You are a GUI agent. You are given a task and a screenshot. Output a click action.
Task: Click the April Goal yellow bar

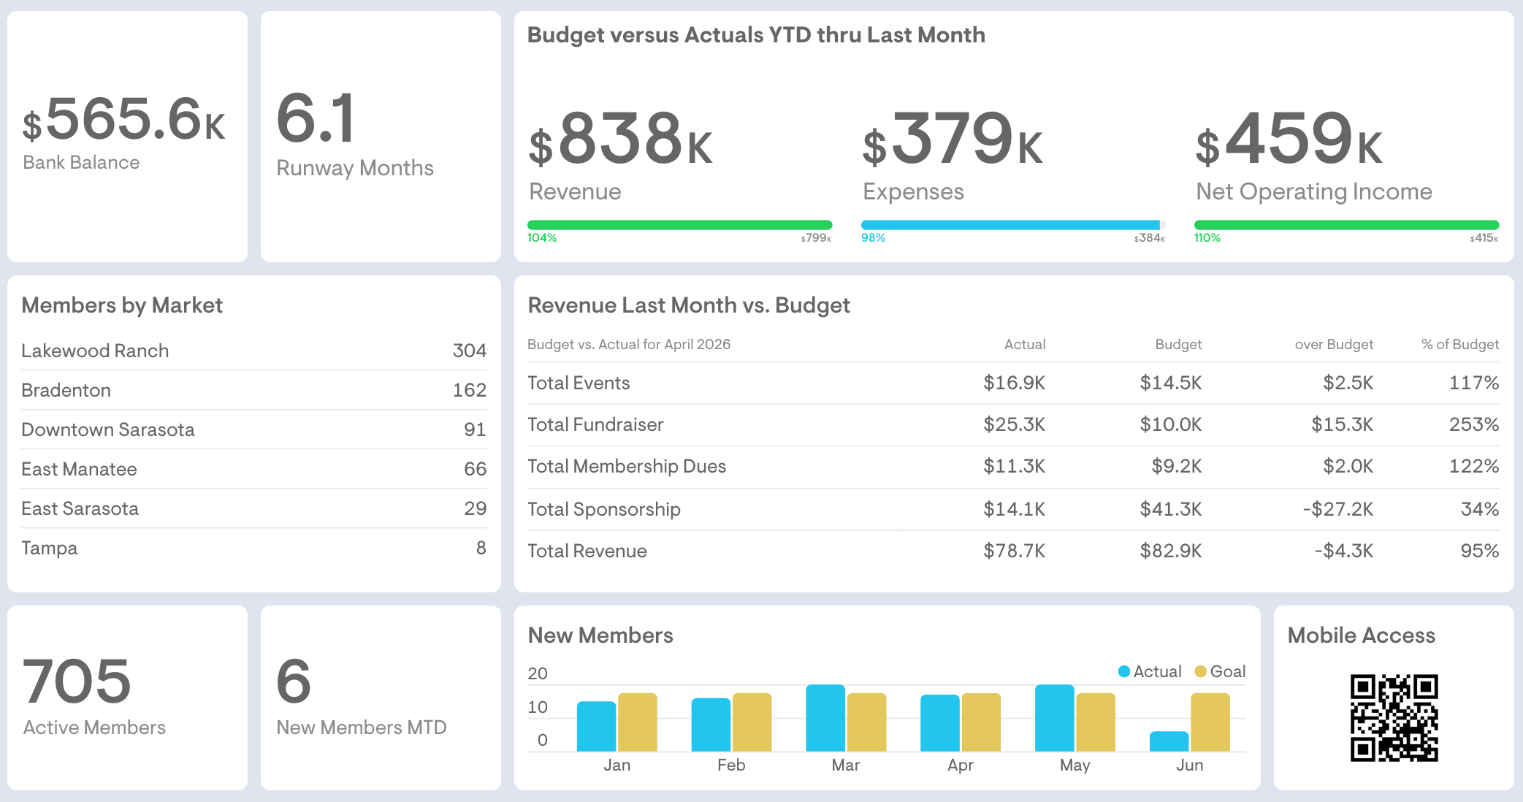[x=981, y=722]
